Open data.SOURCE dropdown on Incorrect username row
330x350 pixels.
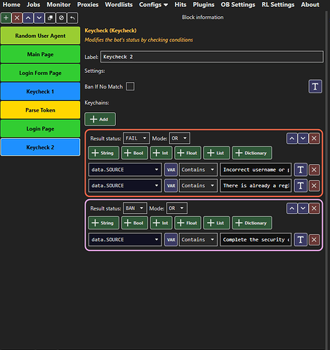pos(125,170)
